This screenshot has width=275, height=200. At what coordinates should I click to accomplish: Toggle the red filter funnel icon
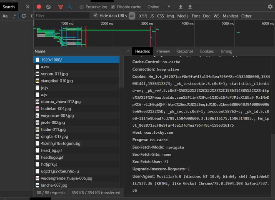point(60,7)
